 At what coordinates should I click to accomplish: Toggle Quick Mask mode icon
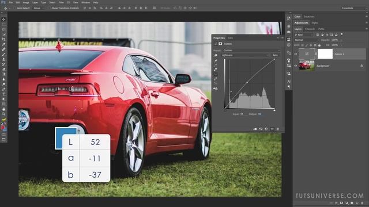(3, 135)
